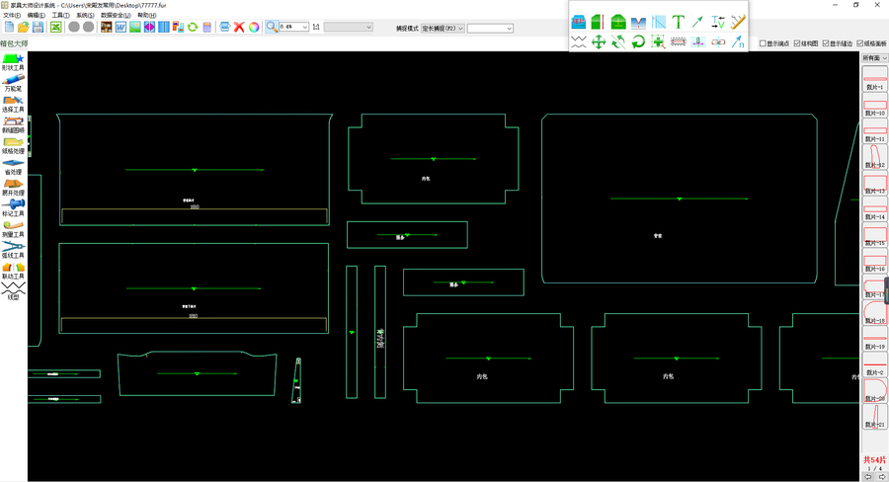Toggle the 结构图 checkbox
889x482 pixels.
pyautogui.click(x=806, y=43)
